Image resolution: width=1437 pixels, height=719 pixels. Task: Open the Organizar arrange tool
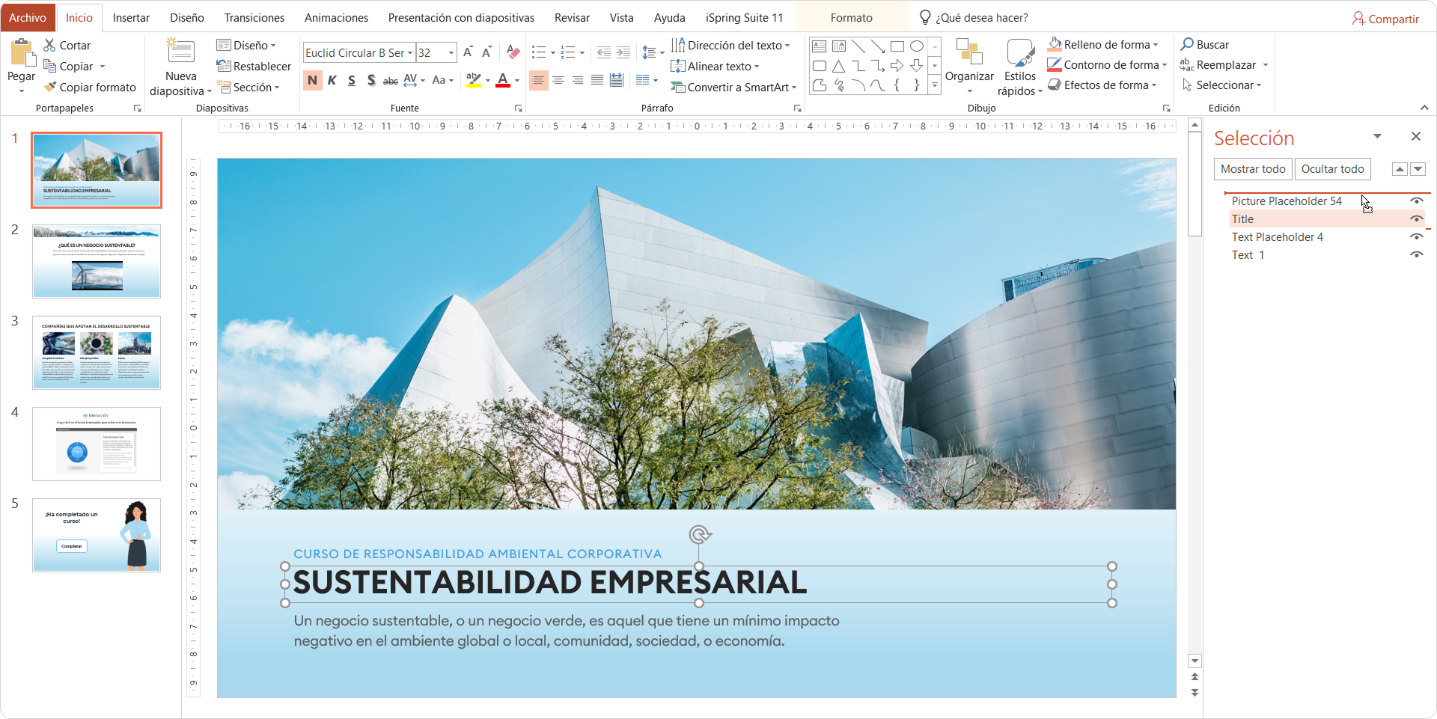[x=969, y=66]
